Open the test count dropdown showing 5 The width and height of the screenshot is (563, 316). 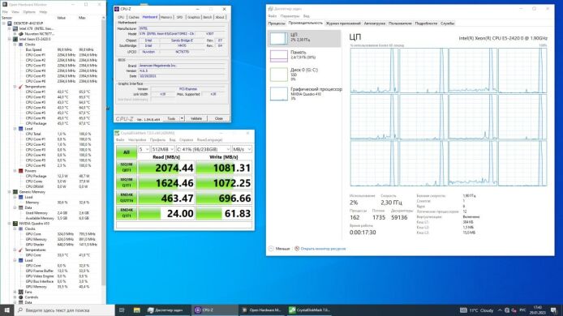pyautogui.click(x=144, y=149)
